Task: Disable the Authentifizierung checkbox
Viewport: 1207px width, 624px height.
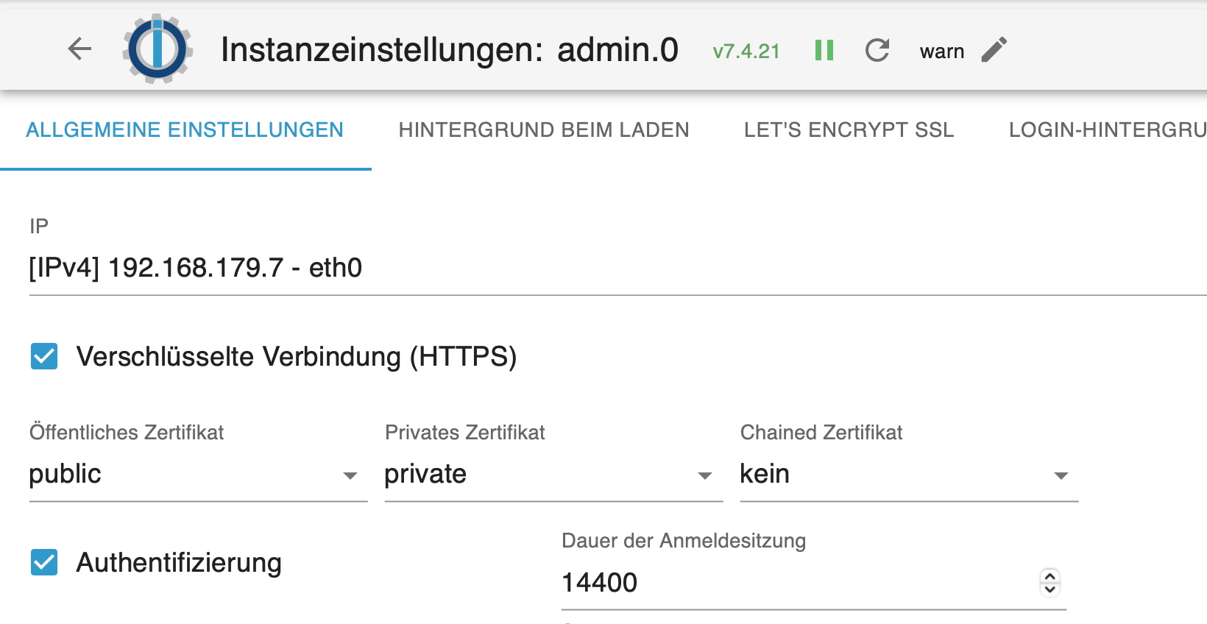Action: point(44,562)
